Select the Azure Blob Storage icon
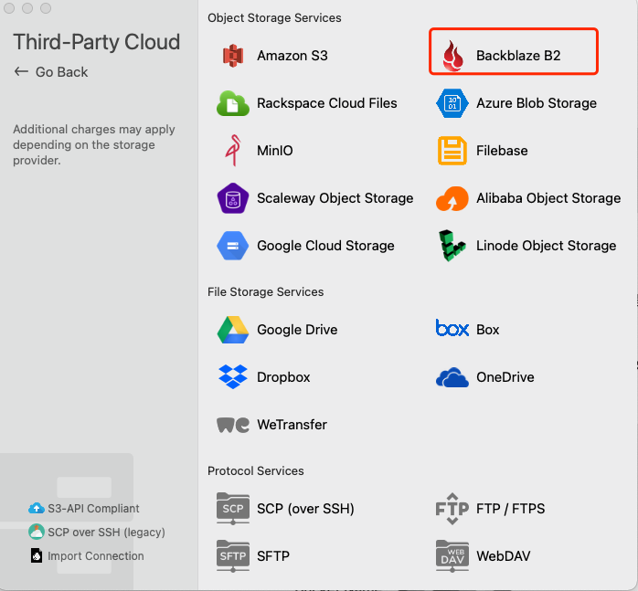Image resolution: width=638 pixels, height=591 pixels. [x=452, y=103]
